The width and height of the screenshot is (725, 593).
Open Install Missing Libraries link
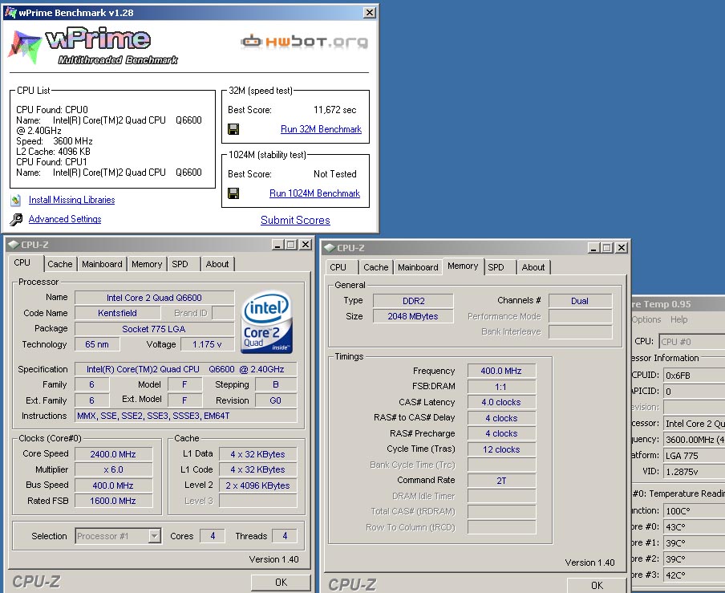tap(71, 200)
